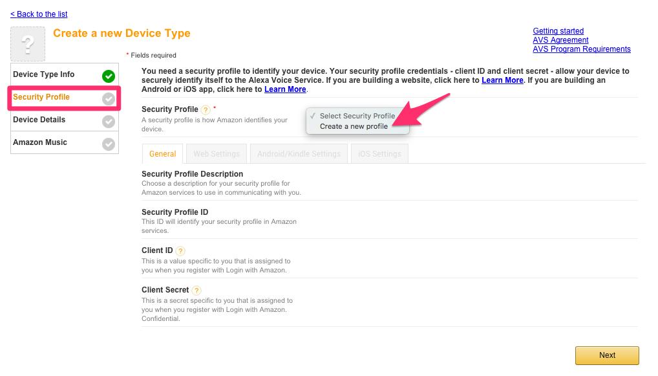Click the gray checkmark beside Amazon Music

click(x=109, y=144)
